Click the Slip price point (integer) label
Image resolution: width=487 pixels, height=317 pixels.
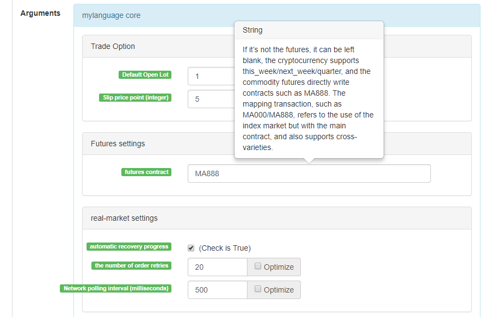click(x=135, y=98)
